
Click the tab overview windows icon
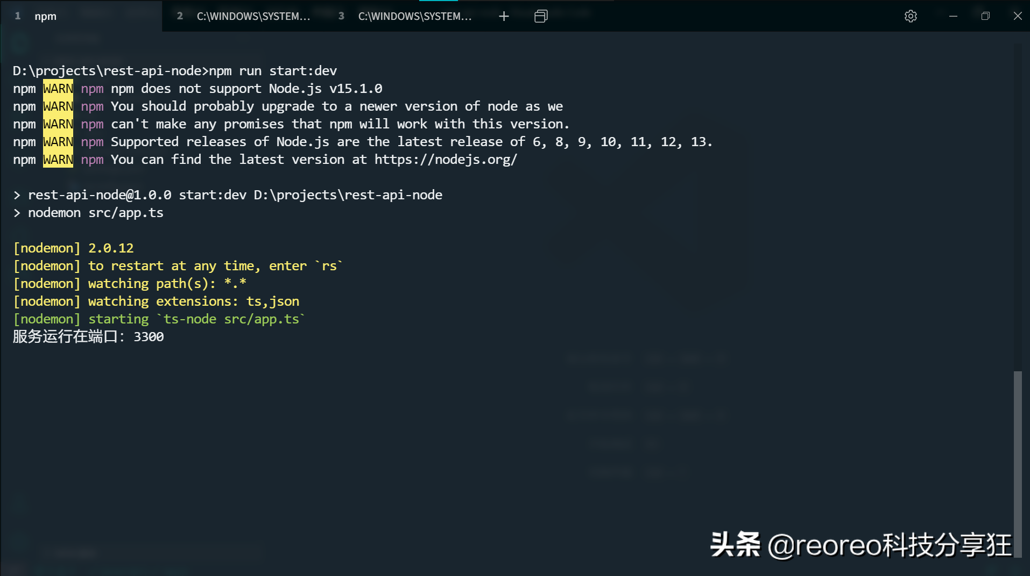click(x=541, y=16)
